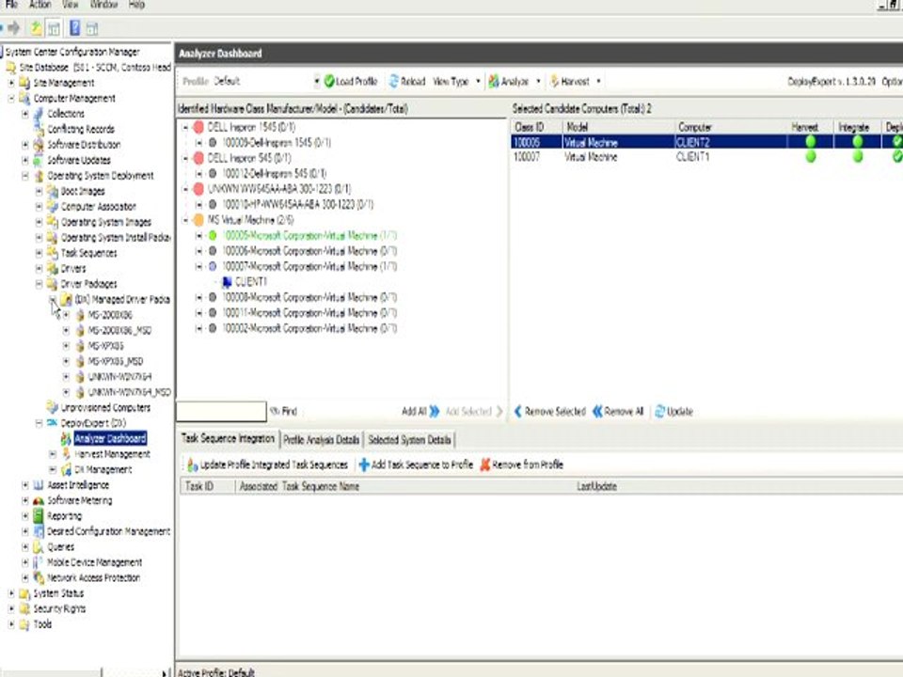Image resolution: width=903 pixels, height=677 pixels.
Task: Select Task Sequences in the tree
Action: click(88, 253)
